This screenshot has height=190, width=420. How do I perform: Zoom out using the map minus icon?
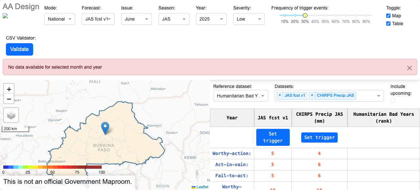pos(9,98)
